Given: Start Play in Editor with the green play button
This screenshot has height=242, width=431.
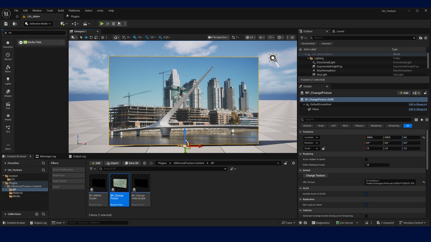Looking at the screenshot, I should tap(102, 24).
